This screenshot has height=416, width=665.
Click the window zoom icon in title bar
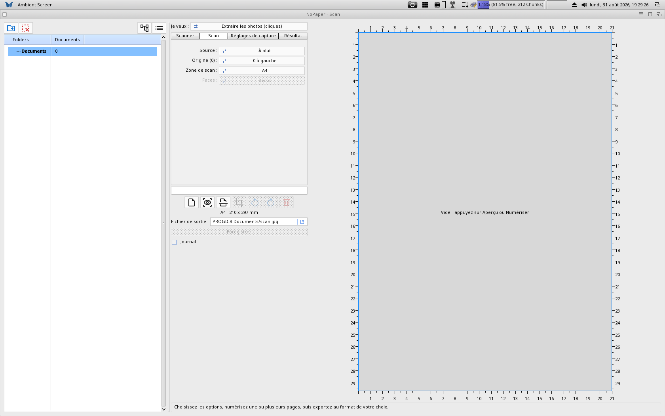(x=650, y=14)
